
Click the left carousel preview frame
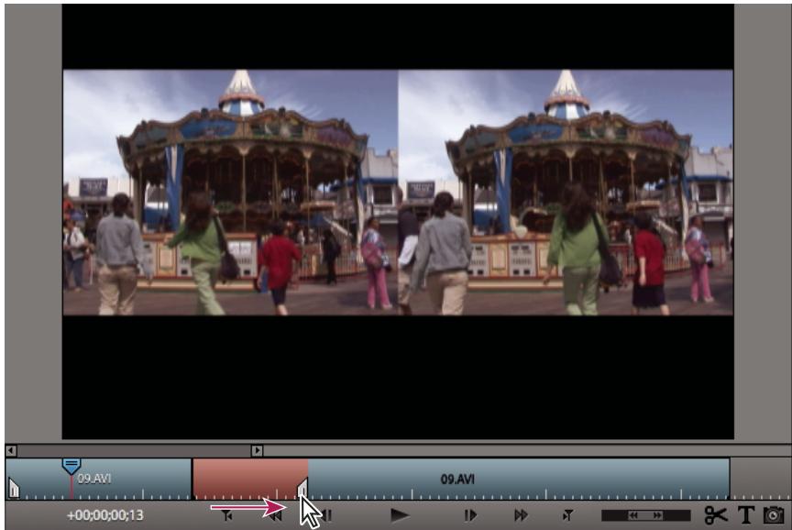pyautogui.click(x=230, y=193)
